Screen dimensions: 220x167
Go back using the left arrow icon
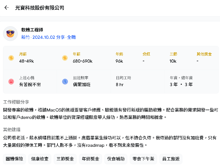pos(7,8)
